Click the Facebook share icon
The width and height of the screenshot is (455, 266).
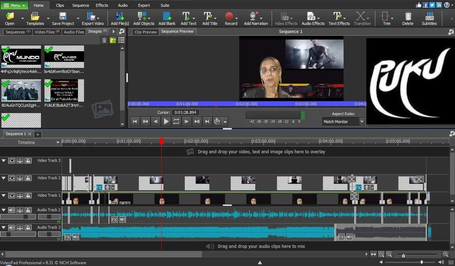click(425, 5)
